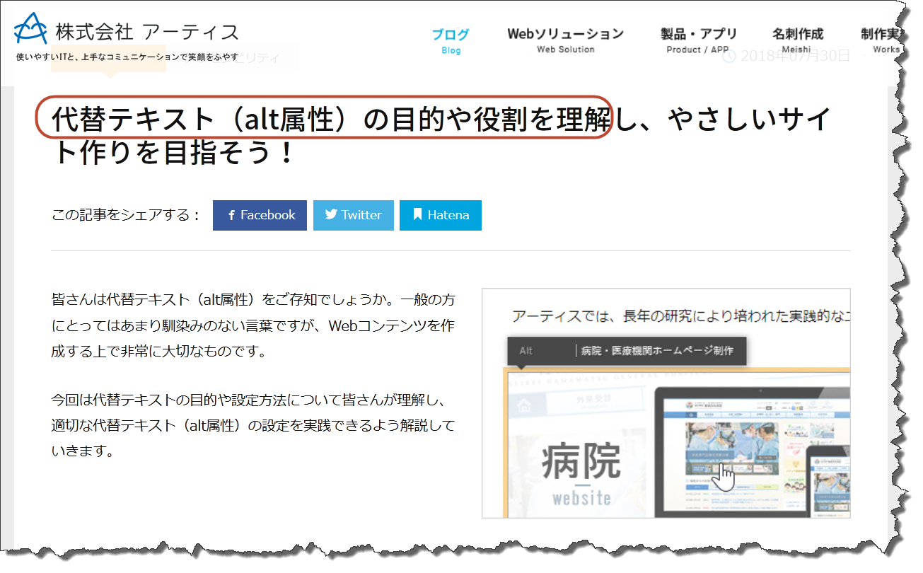Click the clock icon beside 2018年07月30日

point(728,56)
